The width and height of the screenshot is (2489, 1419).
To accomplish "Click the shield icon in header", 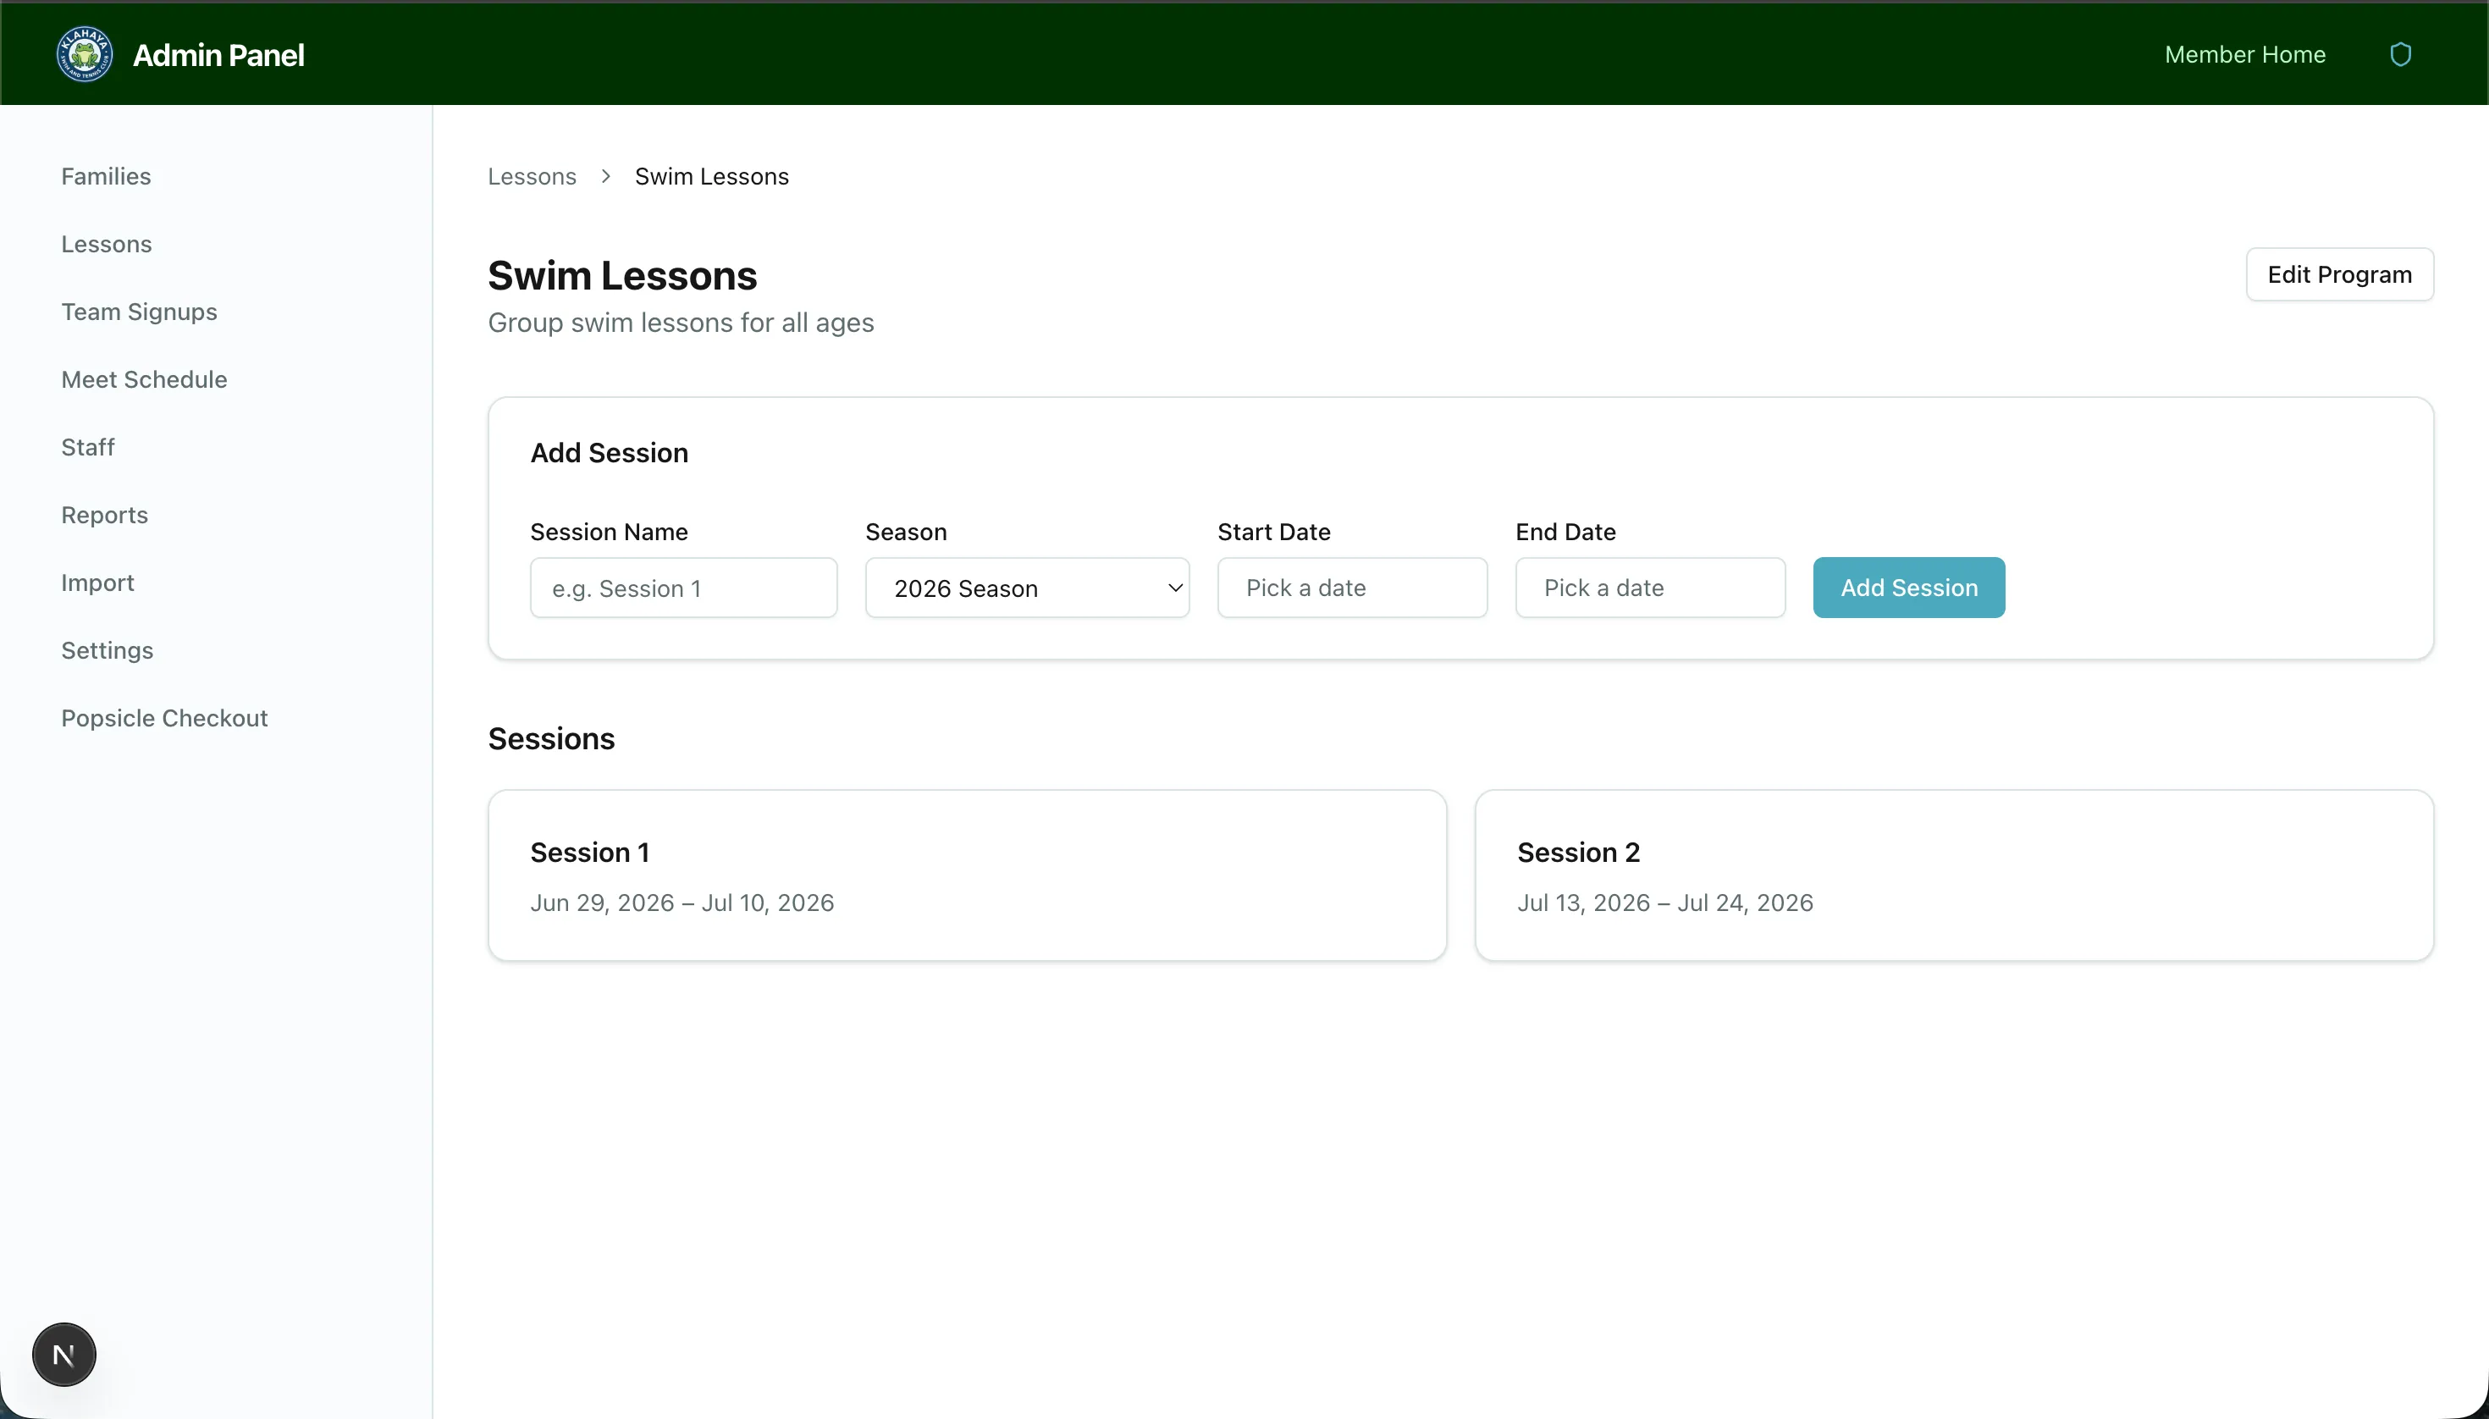I will [2400, 54].
